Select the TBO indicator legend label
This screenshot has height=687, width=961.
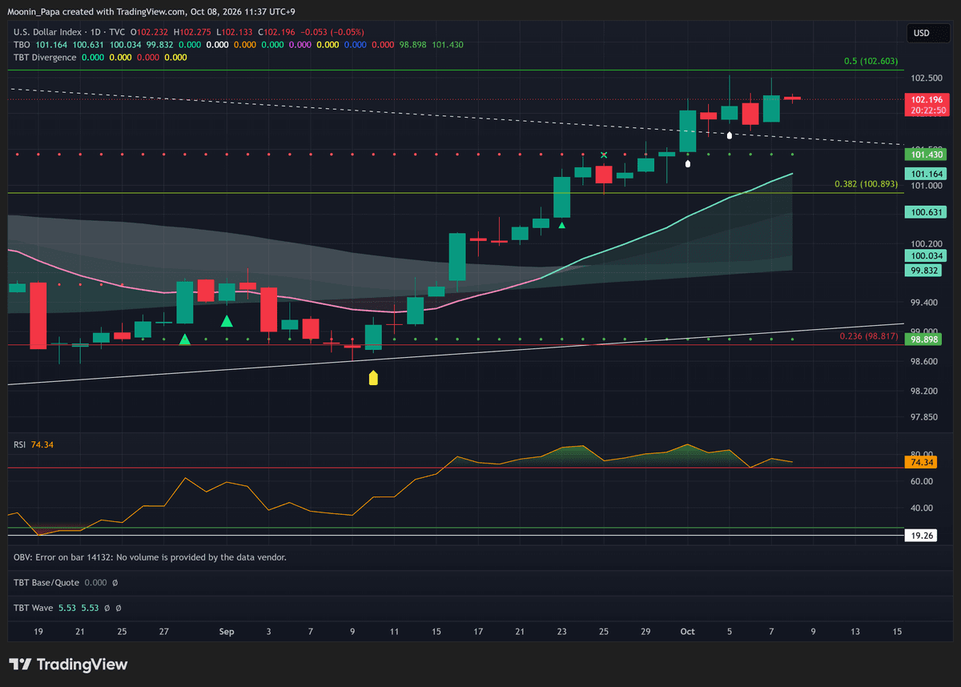coord(21,45)
